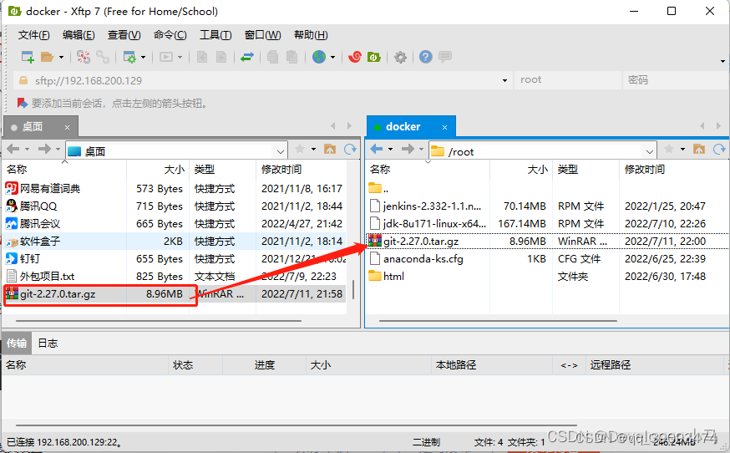
Task: Open the 工具(T) menu
Action: 215,35
